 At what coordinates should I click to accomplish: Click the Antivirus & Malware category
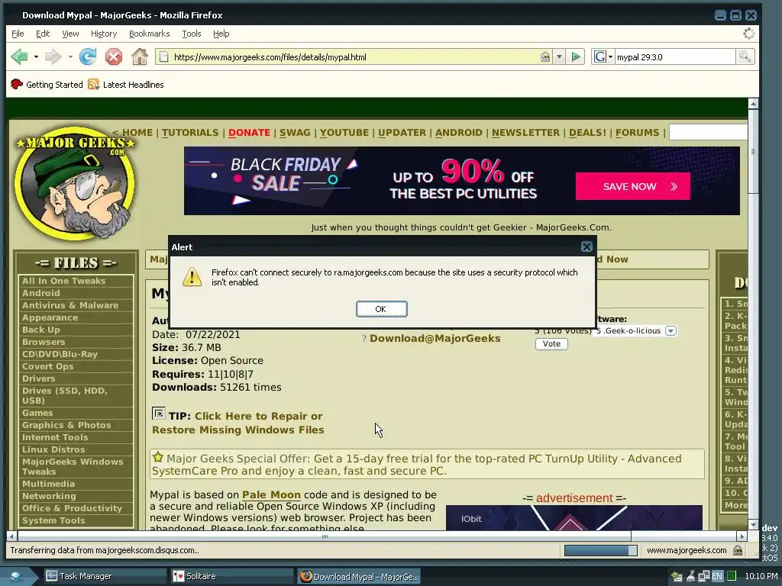tap(70, 305)
